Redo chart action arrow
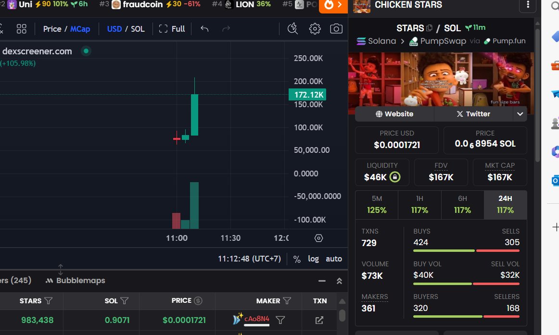 click(226, 29)
